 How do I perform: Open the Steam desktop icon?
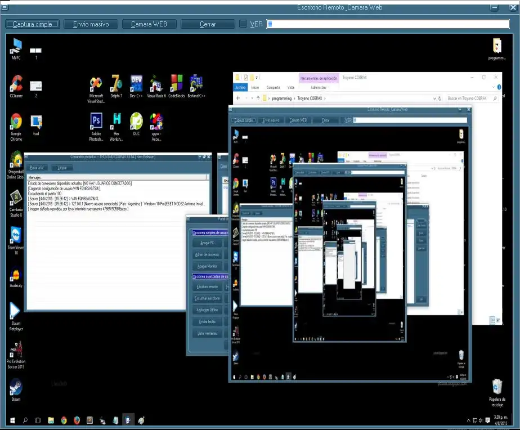16,390
